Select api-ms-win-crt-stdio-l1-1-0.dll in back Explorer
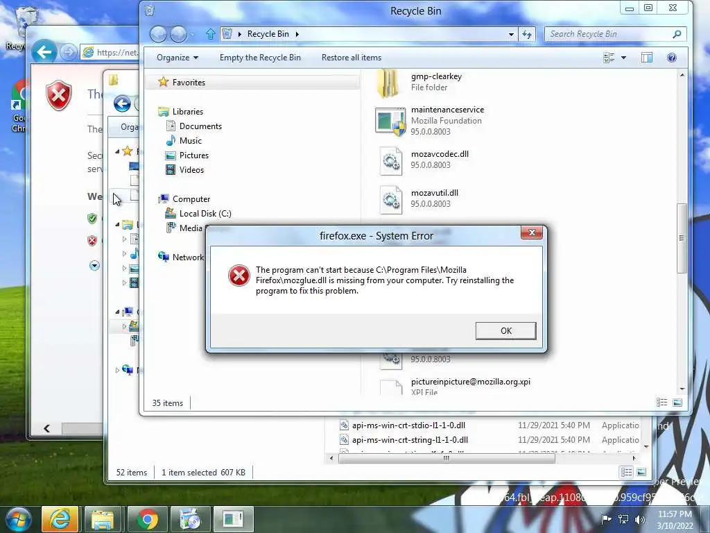The image size is (710, 533). coord(408,425)
